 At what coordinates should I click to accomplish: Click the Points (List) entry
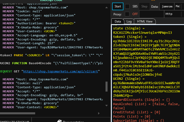click(x=132, y=117)
